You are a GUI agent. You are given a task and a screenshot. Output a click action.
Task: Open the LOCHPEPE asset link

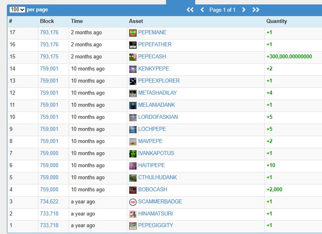point(152,129)
